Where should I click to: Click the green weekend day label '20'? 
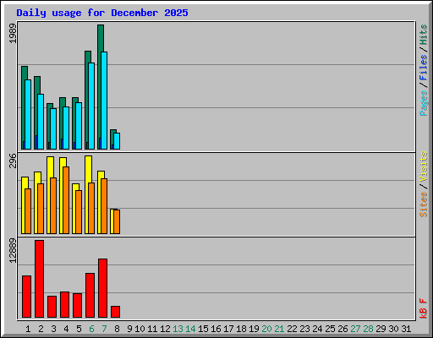[x=266, y=329]
